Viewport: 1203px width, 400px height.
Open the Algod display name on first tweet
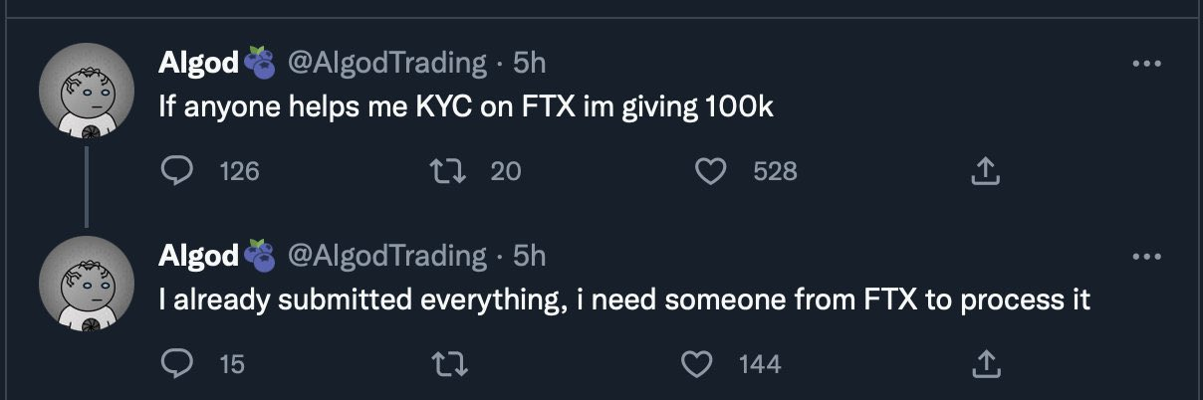click(x=198, y=63)
